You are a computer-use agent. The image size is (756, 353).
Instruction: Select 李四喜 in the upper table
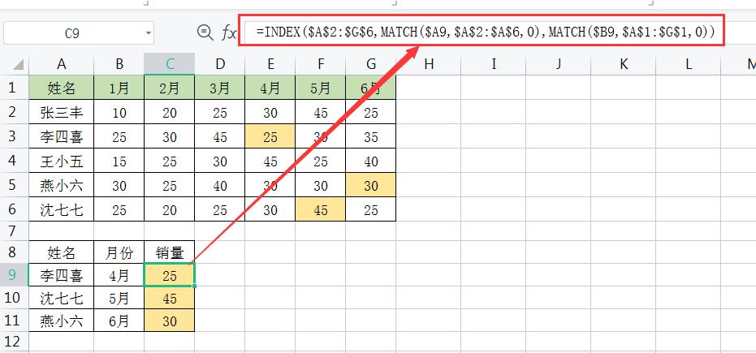61,136
